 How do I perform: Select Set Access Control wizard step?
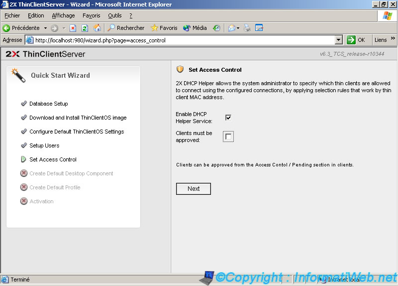pyautogui.click(x=53, y=159)
